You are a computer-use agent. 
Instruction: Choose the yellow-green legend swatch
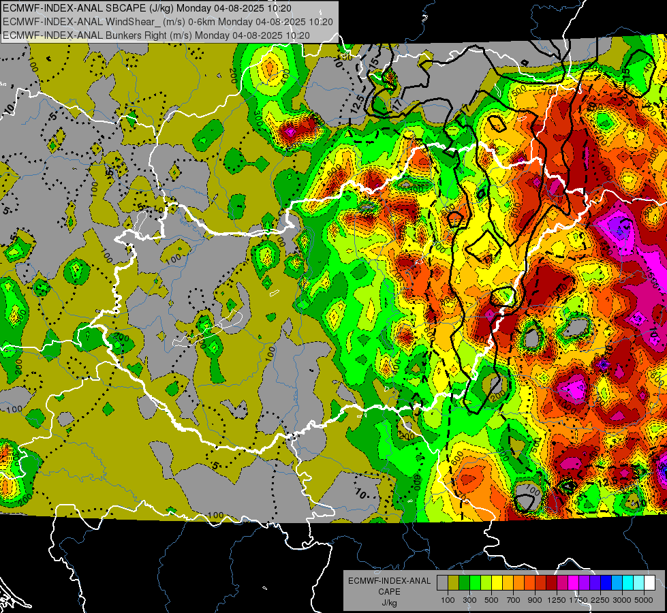[x=486, y=582]
